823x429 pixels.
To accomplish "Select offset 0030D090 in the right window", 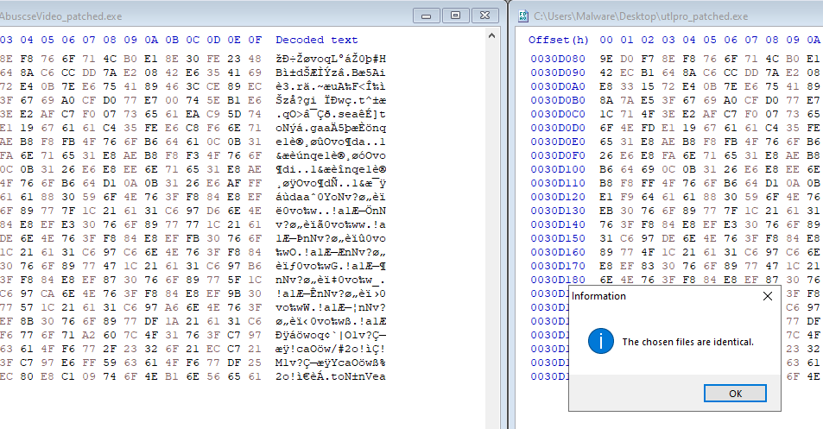I will [x=557, y=73].
